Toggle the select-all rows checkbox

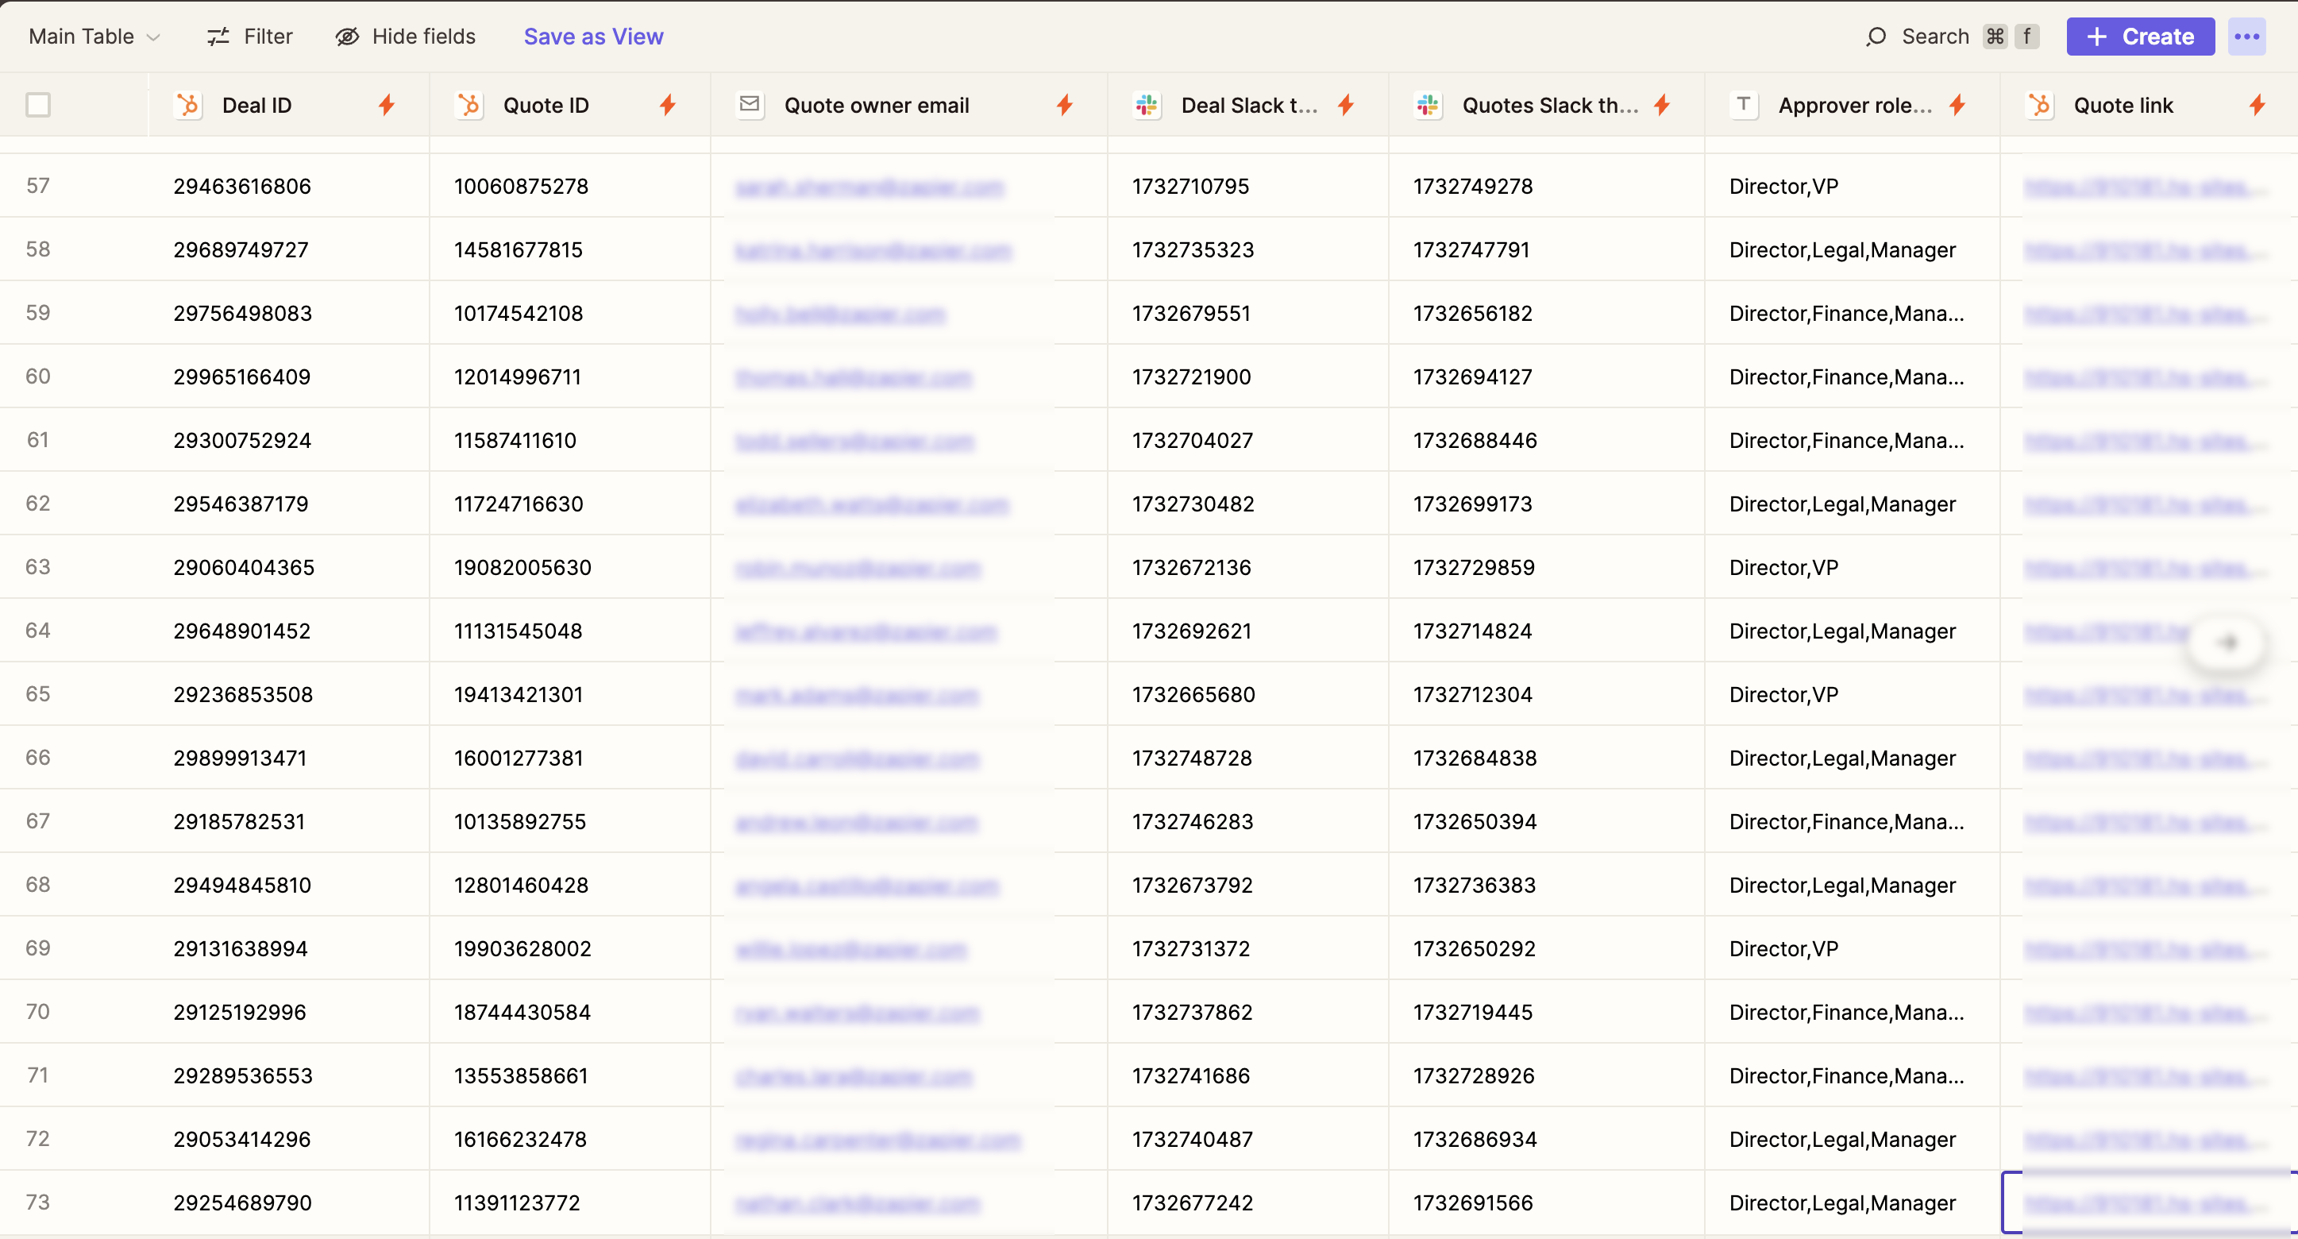point(38,106)
